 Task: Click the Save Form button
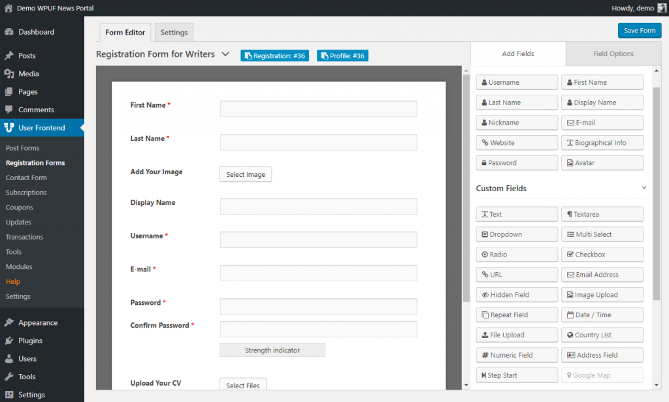[639, 31]
